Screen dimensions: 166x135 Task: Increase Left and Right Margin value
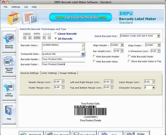coord(112,81)
